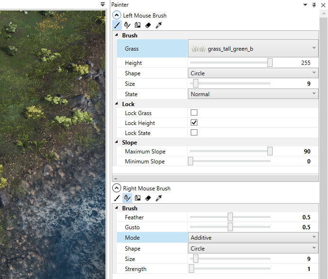Select height brush tool in Right Mouse Brush
Image resolution: width=328 pixels, height=279 pixels.
pos(127,198)
